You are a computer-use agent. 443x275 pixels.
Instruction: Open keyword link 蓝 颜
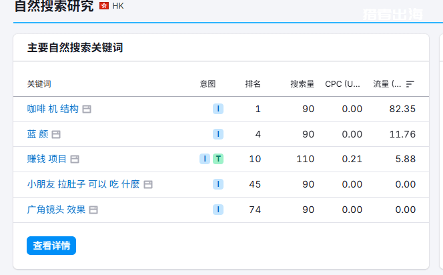tap(37, 134)
